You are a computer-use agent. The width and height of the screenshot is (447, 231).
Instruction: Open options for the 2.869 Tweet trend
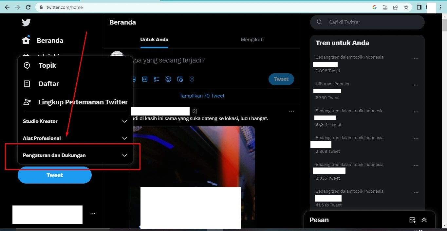(416, 139)
